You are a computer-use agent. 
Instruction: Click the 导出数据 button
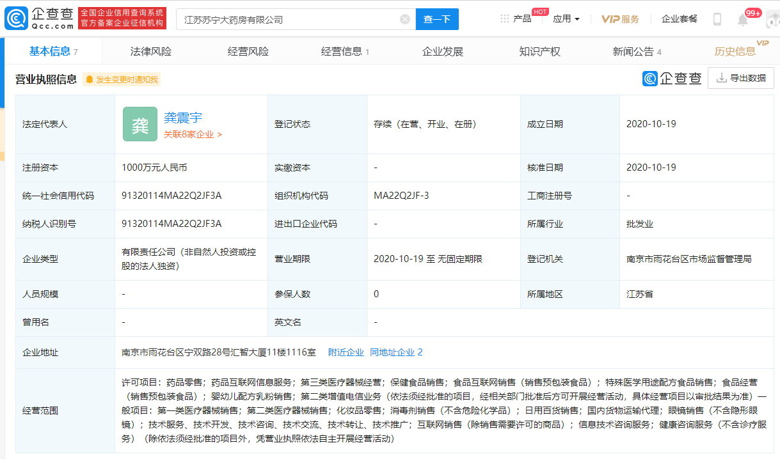(741, 78)
